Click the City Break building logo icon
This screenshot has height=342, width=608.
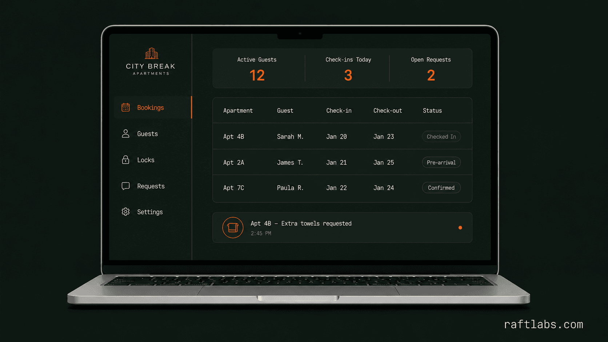[152, 53]
